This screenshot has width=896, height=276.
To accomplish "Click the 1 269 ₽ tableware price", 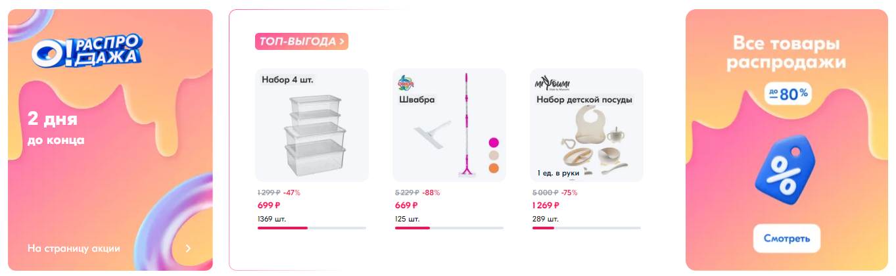I will (x=547, y=205).
